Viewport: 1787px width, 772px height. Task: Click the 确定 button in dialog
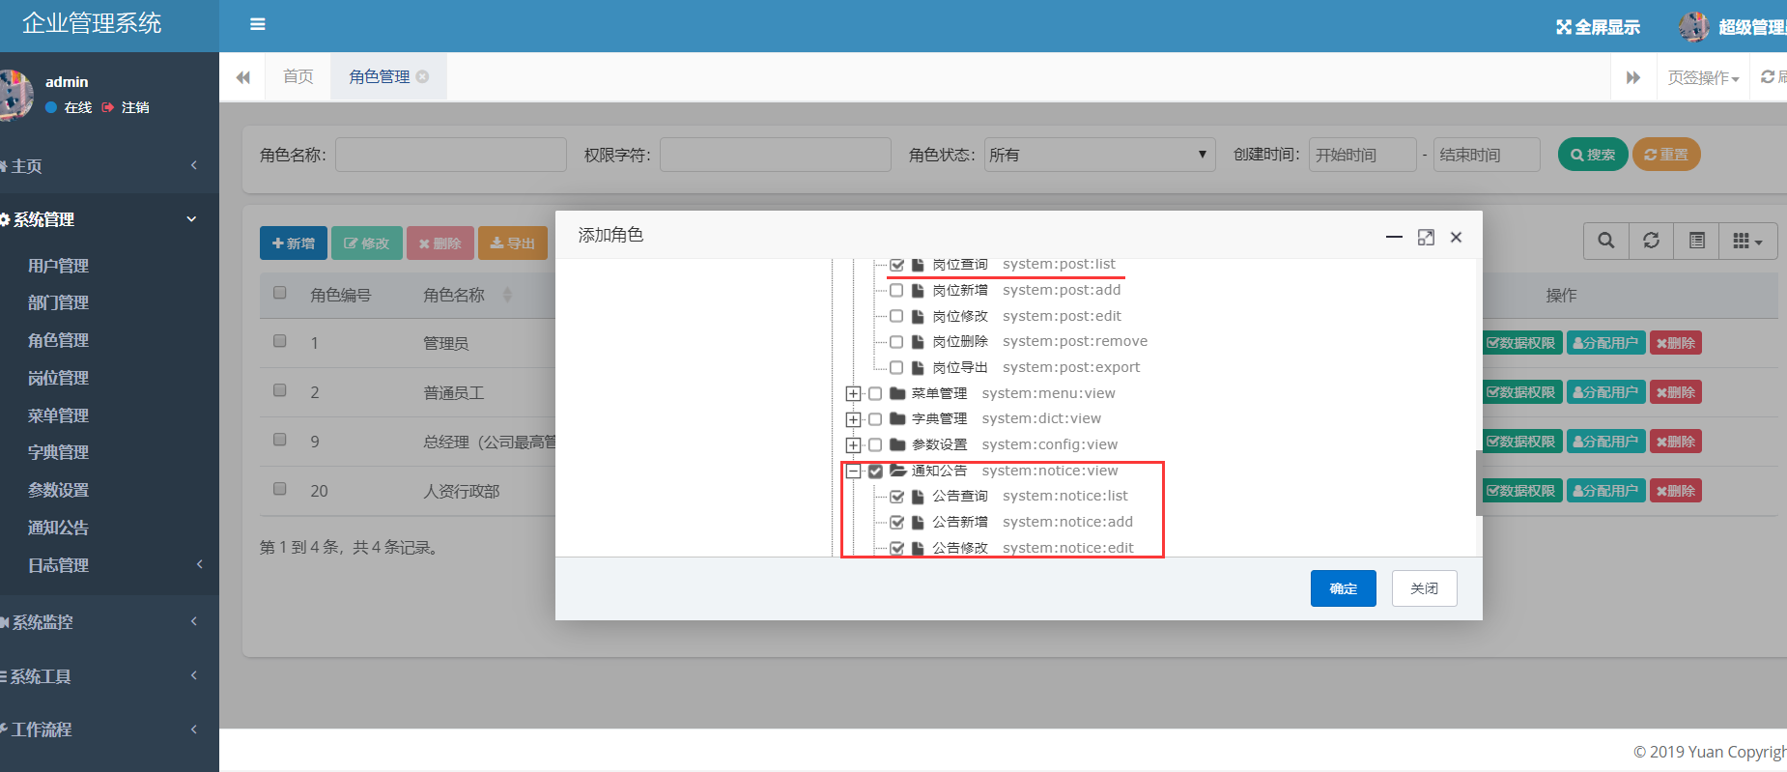click(1343, 588)
